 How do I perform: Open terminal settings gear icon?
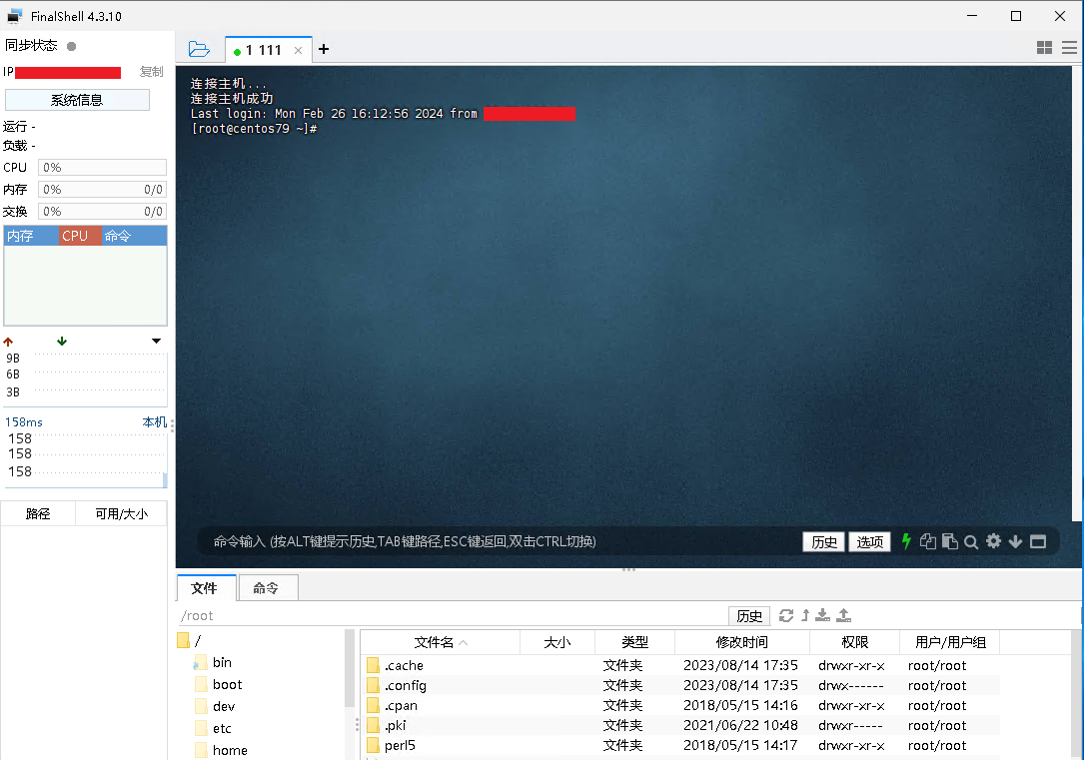pyautogui.click(x=993, y=541)
